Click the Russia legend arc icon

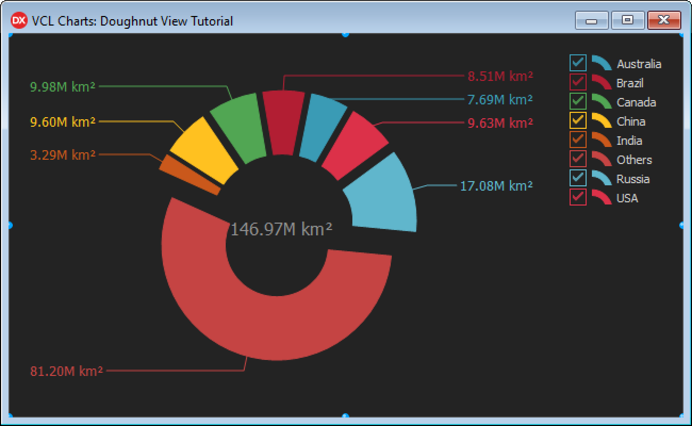click(602, 178)
